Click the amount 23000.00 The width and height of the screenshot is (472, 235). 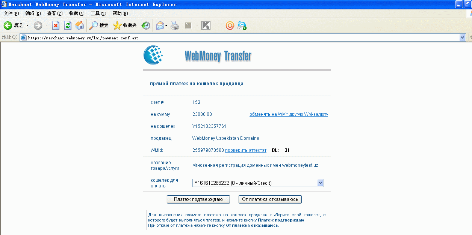pyautogui.click(x=202, y=114)
